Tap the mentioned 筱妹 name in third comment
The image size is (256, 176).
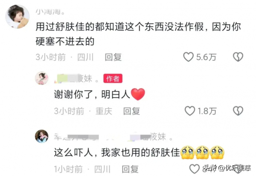tap(151, 137)
